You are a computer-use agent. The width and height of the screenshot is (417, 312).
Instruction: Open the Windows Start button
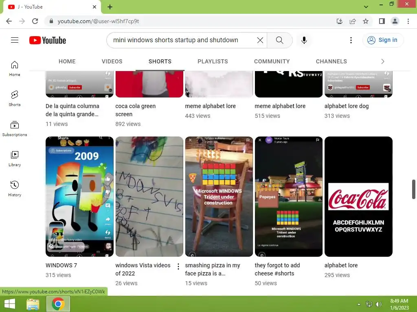click(10, 304)
